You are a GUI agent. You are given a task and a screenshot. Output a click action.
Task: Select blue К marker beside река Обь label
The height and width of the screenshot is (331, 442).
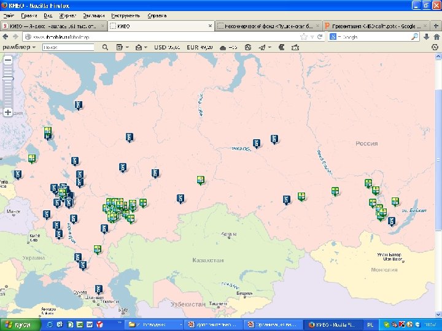point(256,143)
